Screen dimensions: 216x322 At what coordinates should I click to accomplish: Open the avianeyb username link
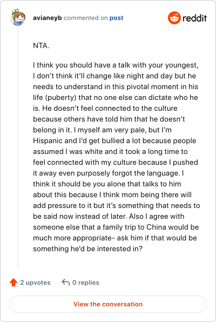[x=47, y=18]
